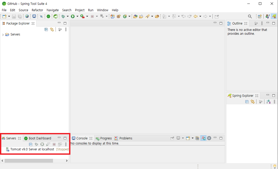The width and height of the screenshot is (278, 169).
Task: Click the magnifier quick access search icon
Action: 250,16
